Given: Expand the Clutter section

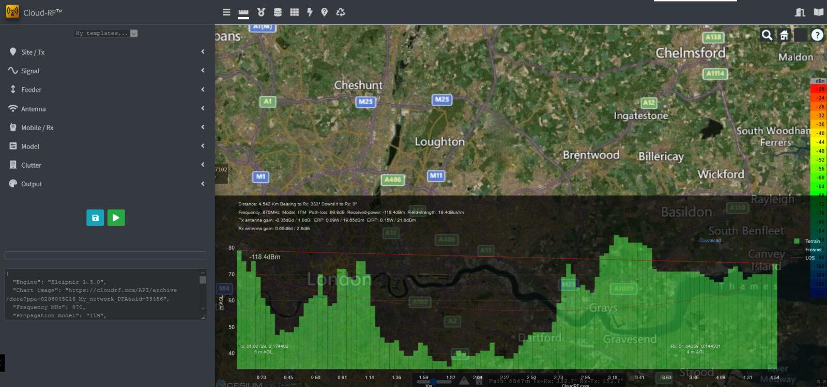Looking at the screenshot, I should (x=106, y=165).
